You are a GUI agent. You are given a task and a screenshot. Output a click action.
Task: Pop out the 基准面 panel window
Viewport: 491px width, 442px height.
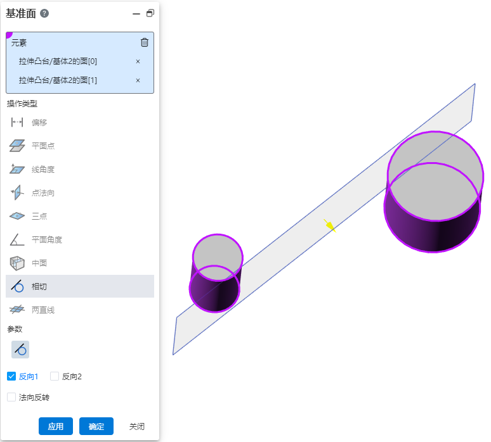(x=150, y=13)
